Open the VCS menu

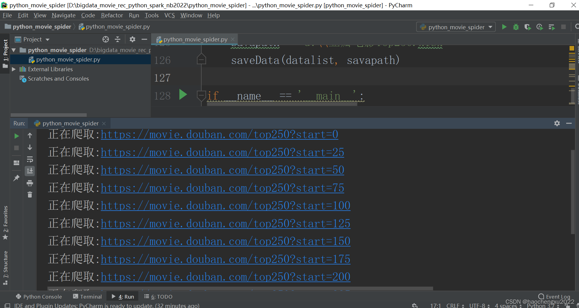tap(170, 15)
